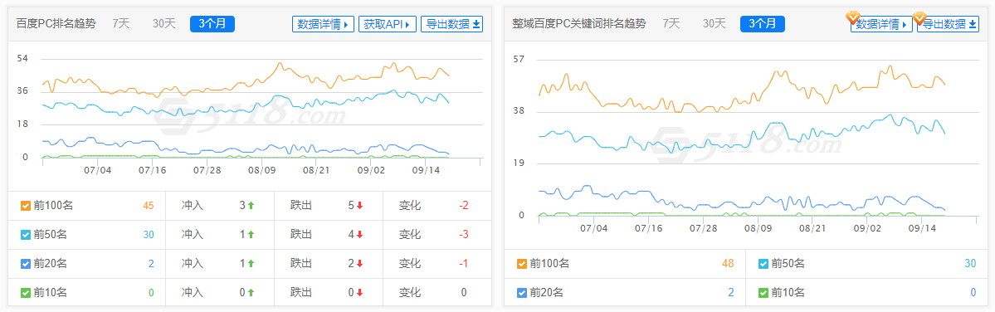Click green up arrow in 前100名 冲入 row
995x312 pixels.
tap(251, 206)
